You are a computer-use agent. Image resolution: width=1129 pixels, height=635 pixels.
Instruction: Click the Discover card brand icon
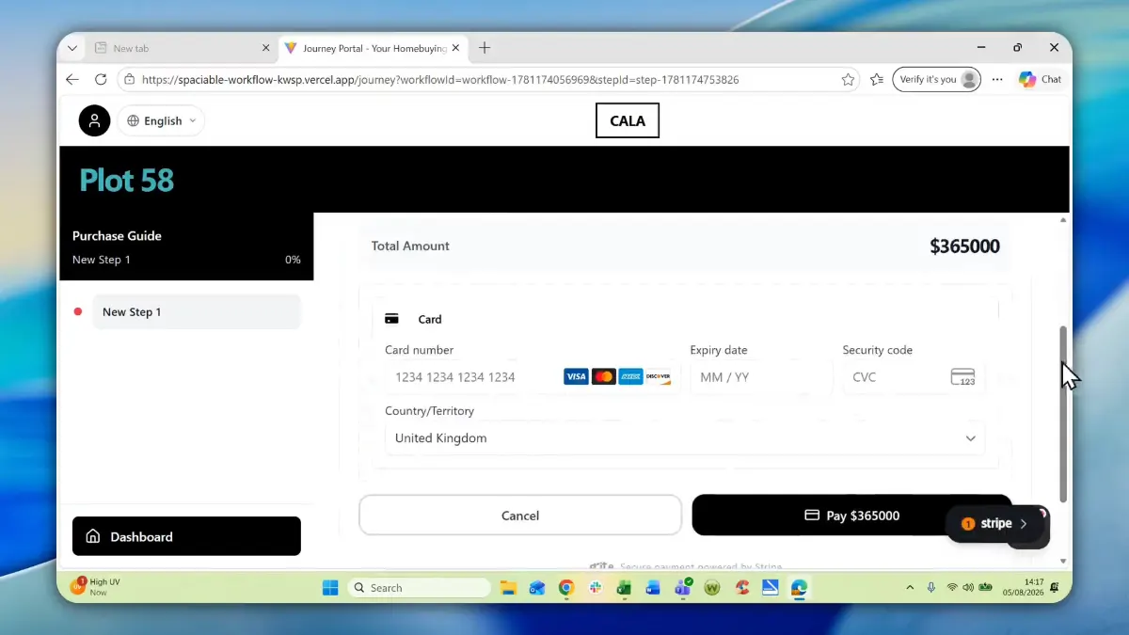pos(659,377)
